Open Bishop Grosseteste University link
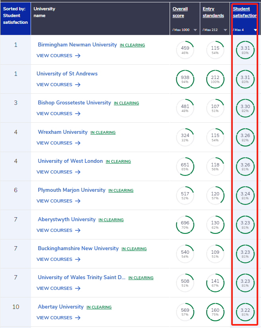Screen dimensions: 261x328 coord(74,103)
